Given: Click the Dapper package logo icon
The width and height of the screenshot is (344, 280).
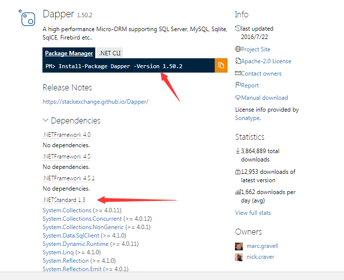Looking at the screenshot, I should pos(27,18).
